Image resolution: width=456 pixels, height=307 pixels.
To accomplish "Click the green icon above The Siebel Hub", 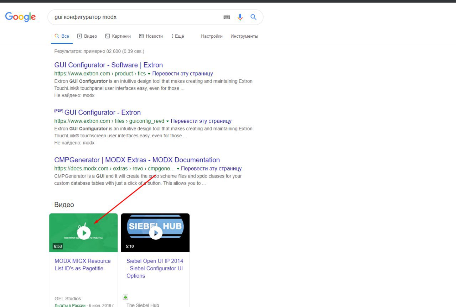I will coord(125,297).
